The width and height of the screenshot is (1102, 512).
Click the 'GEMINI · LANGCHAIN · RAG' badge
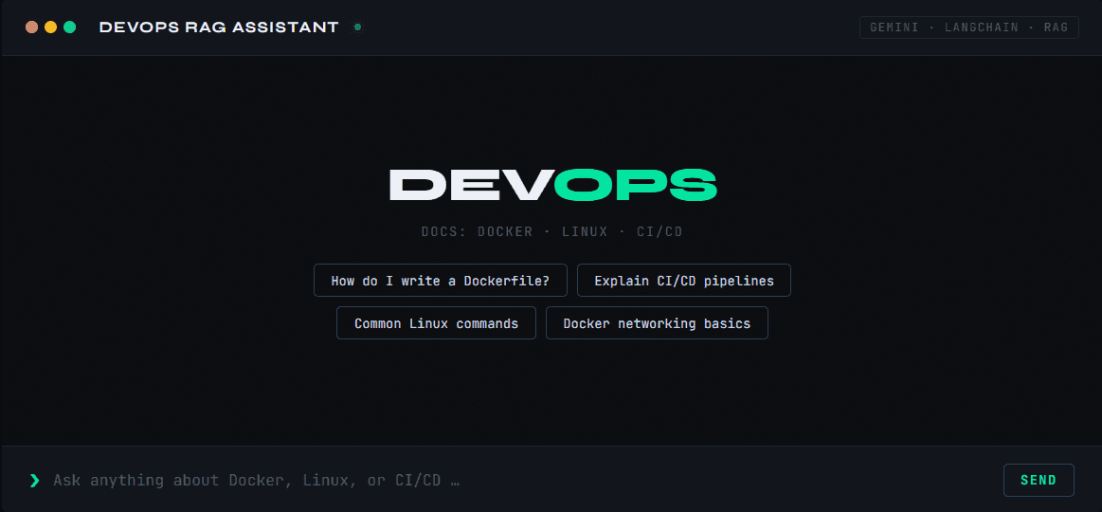coord(969,27)
